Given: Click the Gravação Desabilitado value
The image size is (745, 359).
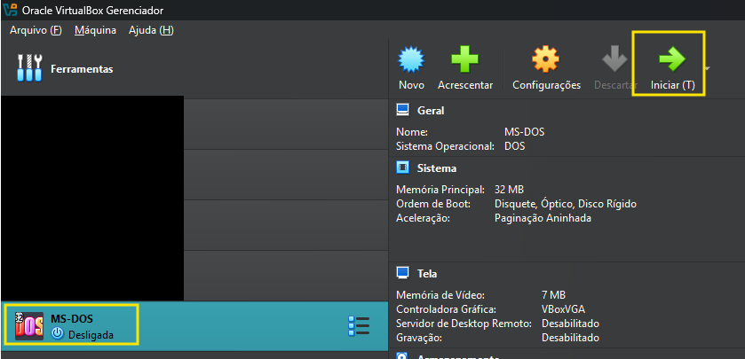Looking at the screenshot, I should coord(570,338).
